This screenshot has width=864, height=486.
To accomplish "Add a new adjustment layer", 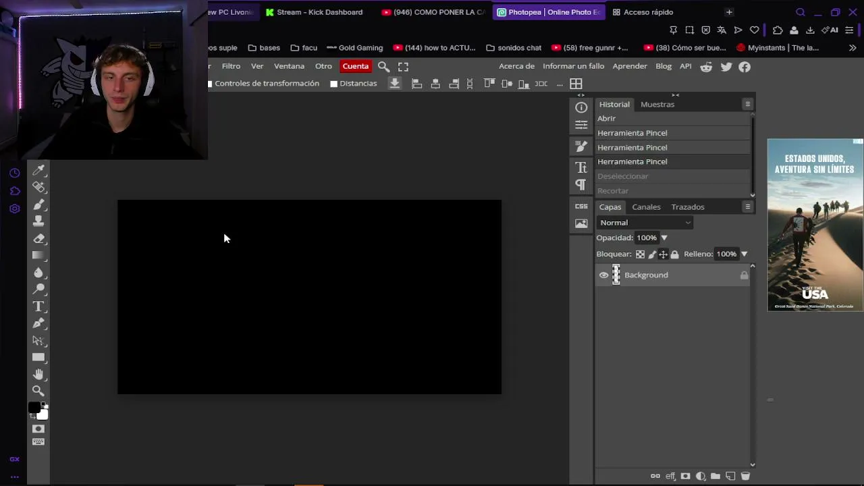I will 701,476.
